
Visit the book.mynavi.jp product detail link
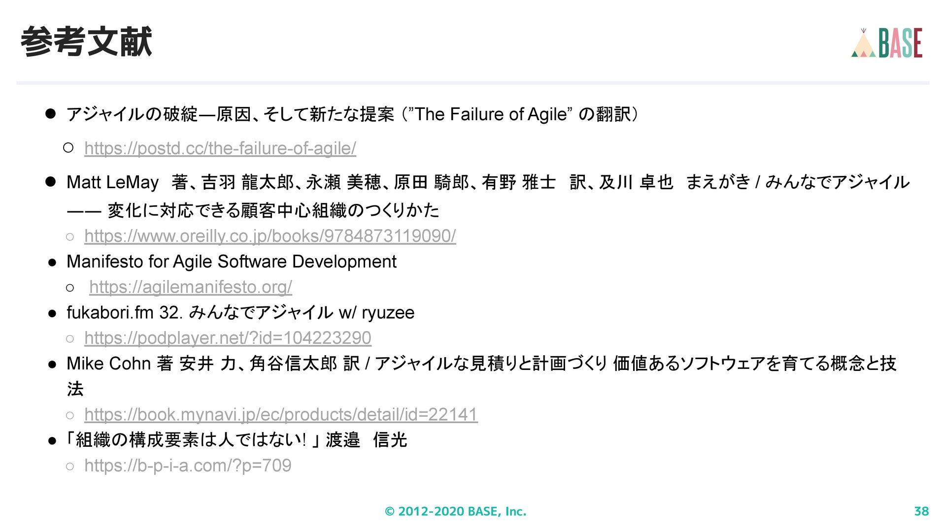(281, 414)
